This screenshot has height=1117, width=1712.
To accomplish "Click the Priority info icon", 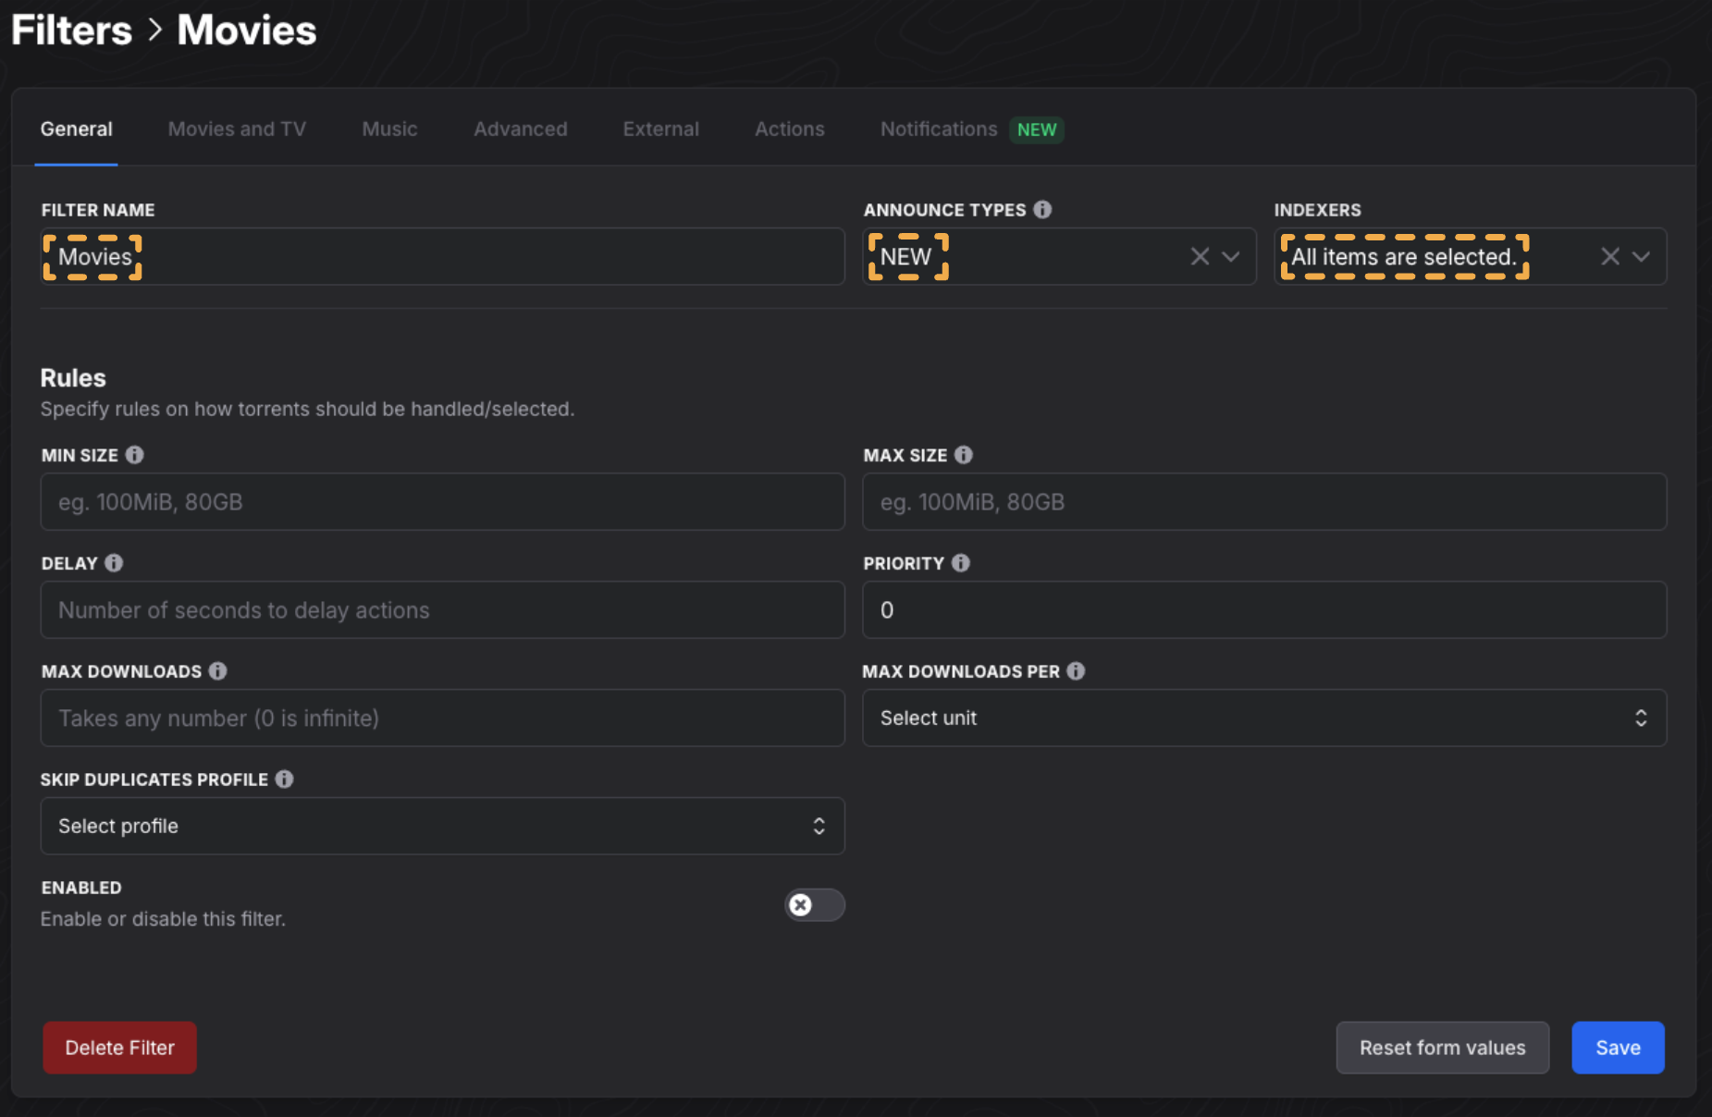I will pyautogui.click(x=960, y=563).
